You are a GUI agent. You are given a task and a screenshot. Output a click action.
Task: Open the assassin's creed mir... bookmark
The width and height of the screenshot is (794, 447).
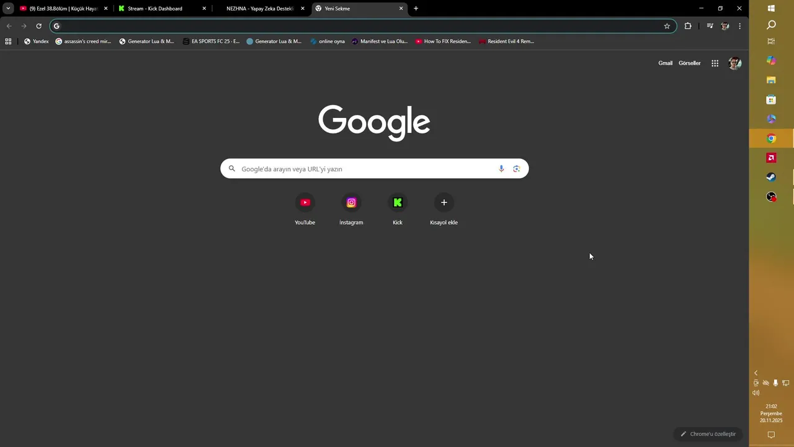coord(83,42)
